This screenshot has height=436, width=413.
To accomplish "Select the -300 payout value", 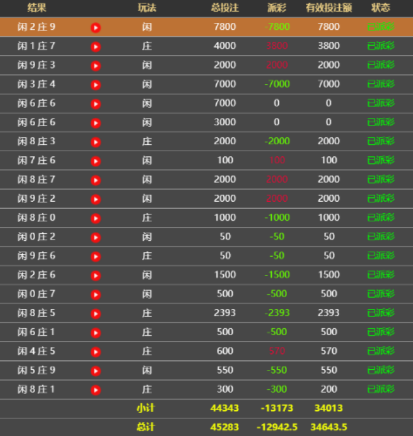I will coord(277,389).
